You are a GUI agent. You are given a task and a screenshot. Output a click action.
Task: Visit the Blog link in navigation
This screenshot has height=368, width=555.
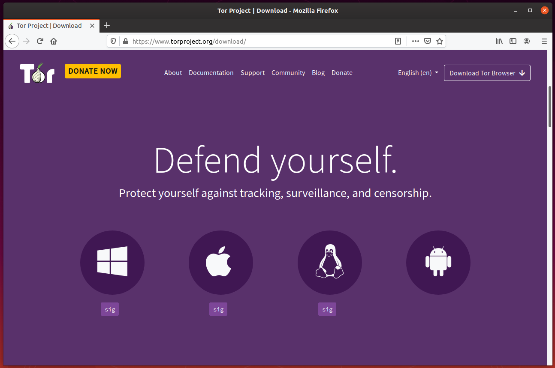coord(318,73)
